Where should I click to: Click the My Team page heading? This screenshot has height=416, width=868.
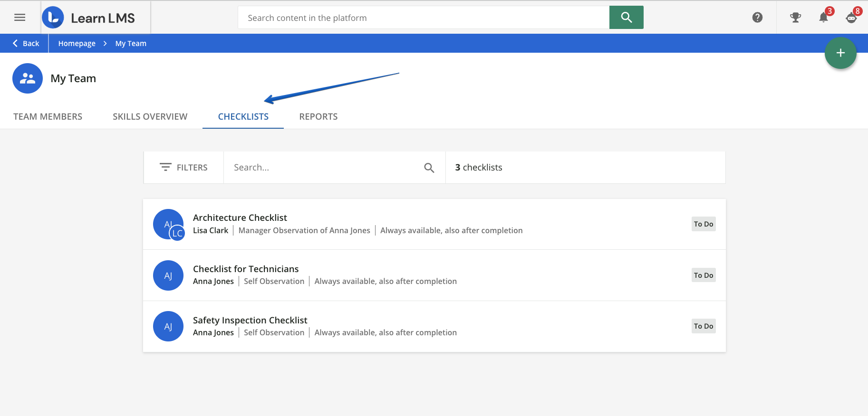pos(73,78)
